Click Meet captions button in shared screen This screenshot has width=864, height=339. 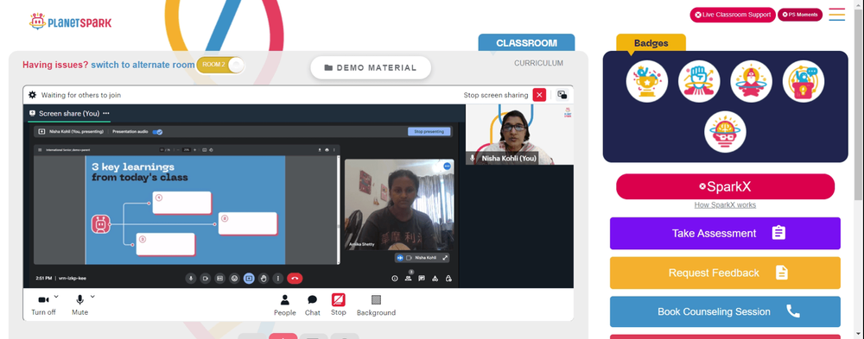pos(219,279)
